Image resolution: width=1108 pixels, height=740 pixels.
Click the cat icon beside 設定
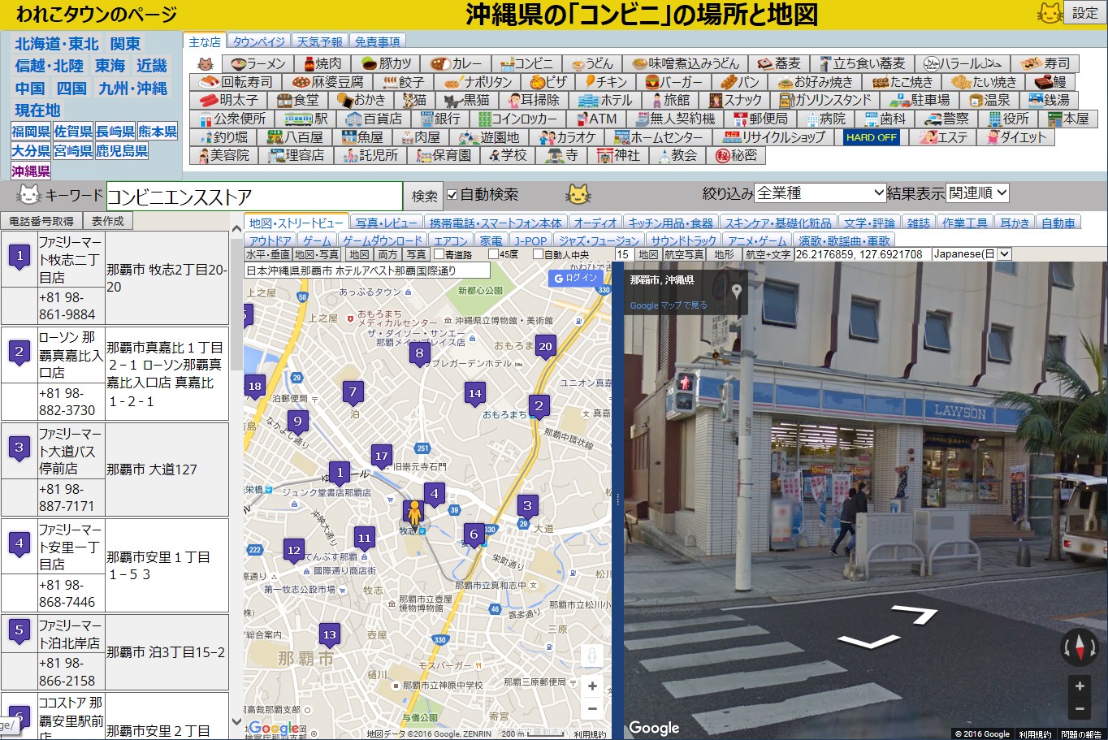coord(1050,13)
